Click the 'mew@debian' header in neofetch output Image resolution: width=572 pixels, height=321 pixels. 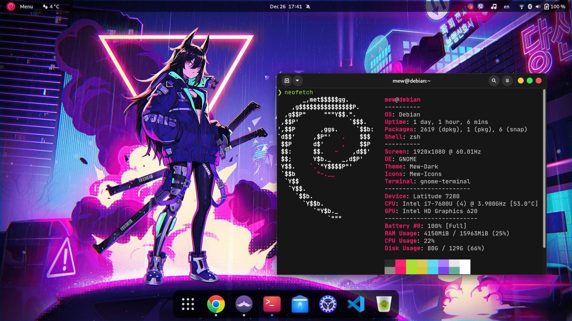click(402, 100)
